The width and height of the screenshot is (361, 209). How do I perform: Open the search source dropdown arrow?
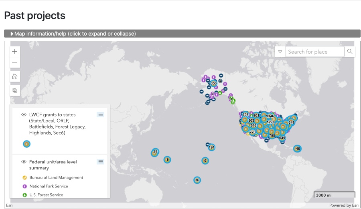point(280,52)
